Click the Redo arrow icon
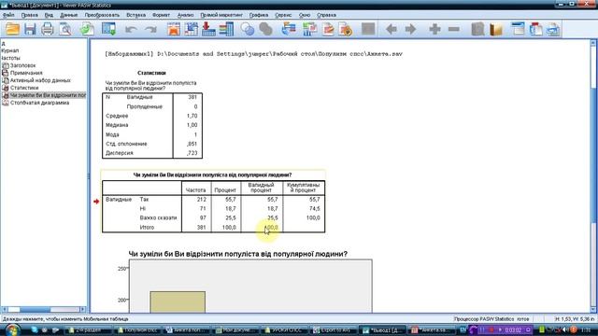The height and width of the screenshot is (336, 598). (x=150, y=29)
